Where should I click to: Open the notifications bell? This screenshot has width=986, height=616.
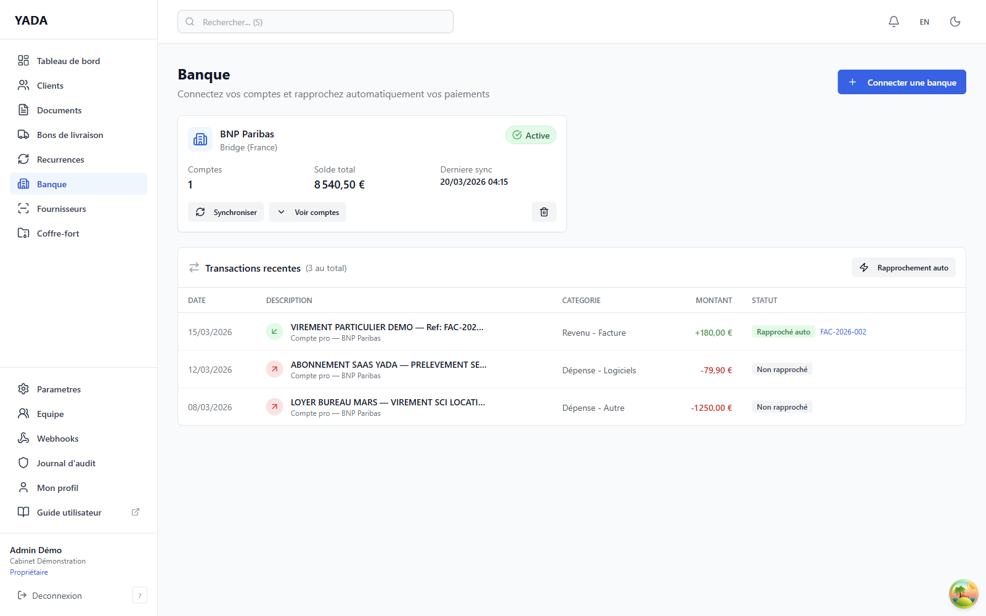(x=894, y=21)
